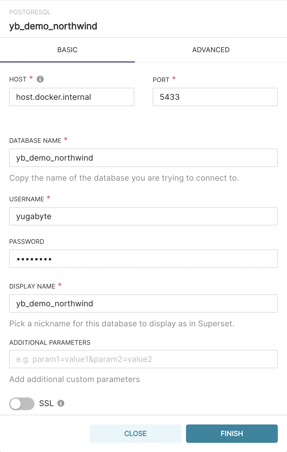Click the info icon beside SSL
The width and height of the screenshot is (287, 452).
61,403
